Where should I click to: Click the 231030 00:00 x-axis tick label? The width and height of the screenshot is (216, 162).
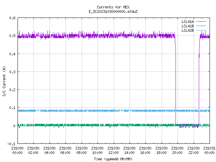[17, 151]
